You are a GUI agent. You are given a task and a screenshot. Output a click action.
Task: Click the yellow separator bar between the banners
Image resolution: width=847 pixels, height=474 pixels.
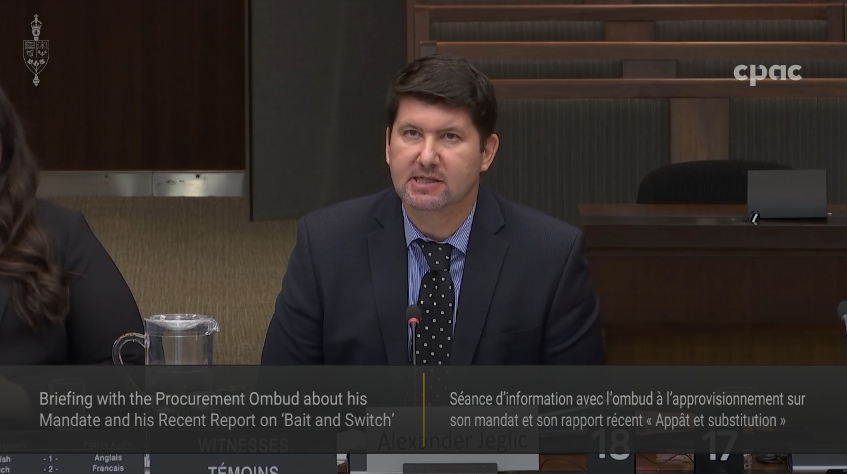pyautogui.click(x=424, y=406)
